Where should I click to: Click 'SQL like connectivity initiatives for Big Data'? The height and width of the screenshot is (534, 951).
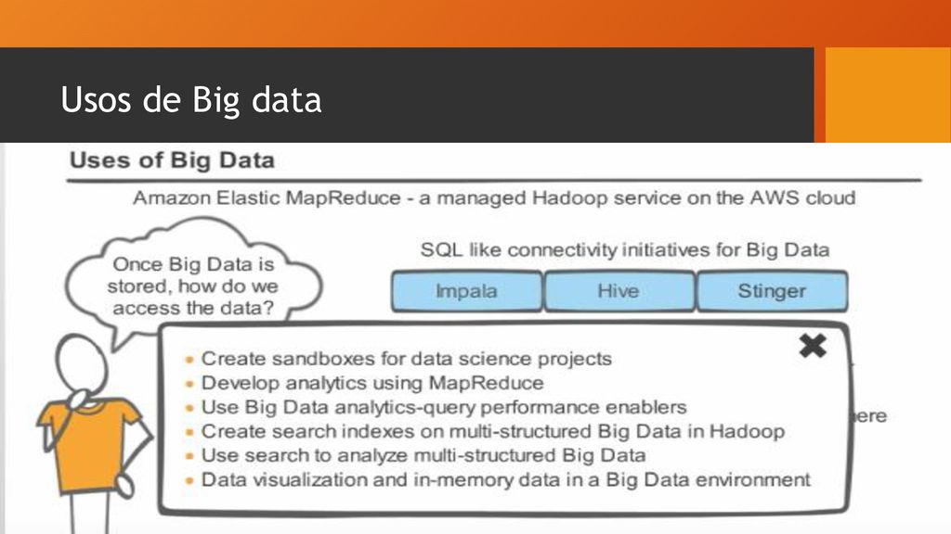[625, 250]
